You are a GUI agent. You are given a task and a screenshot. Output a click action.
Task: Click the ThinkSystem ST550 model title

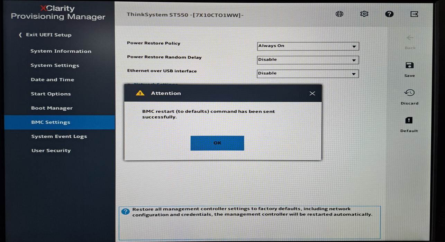185,15
